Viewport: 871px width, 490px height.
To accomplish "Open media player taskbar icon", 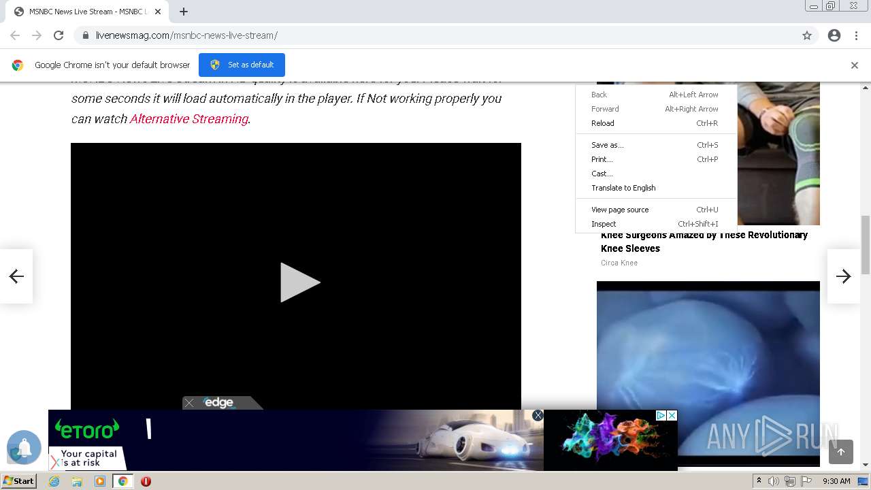I will point(100,481).
